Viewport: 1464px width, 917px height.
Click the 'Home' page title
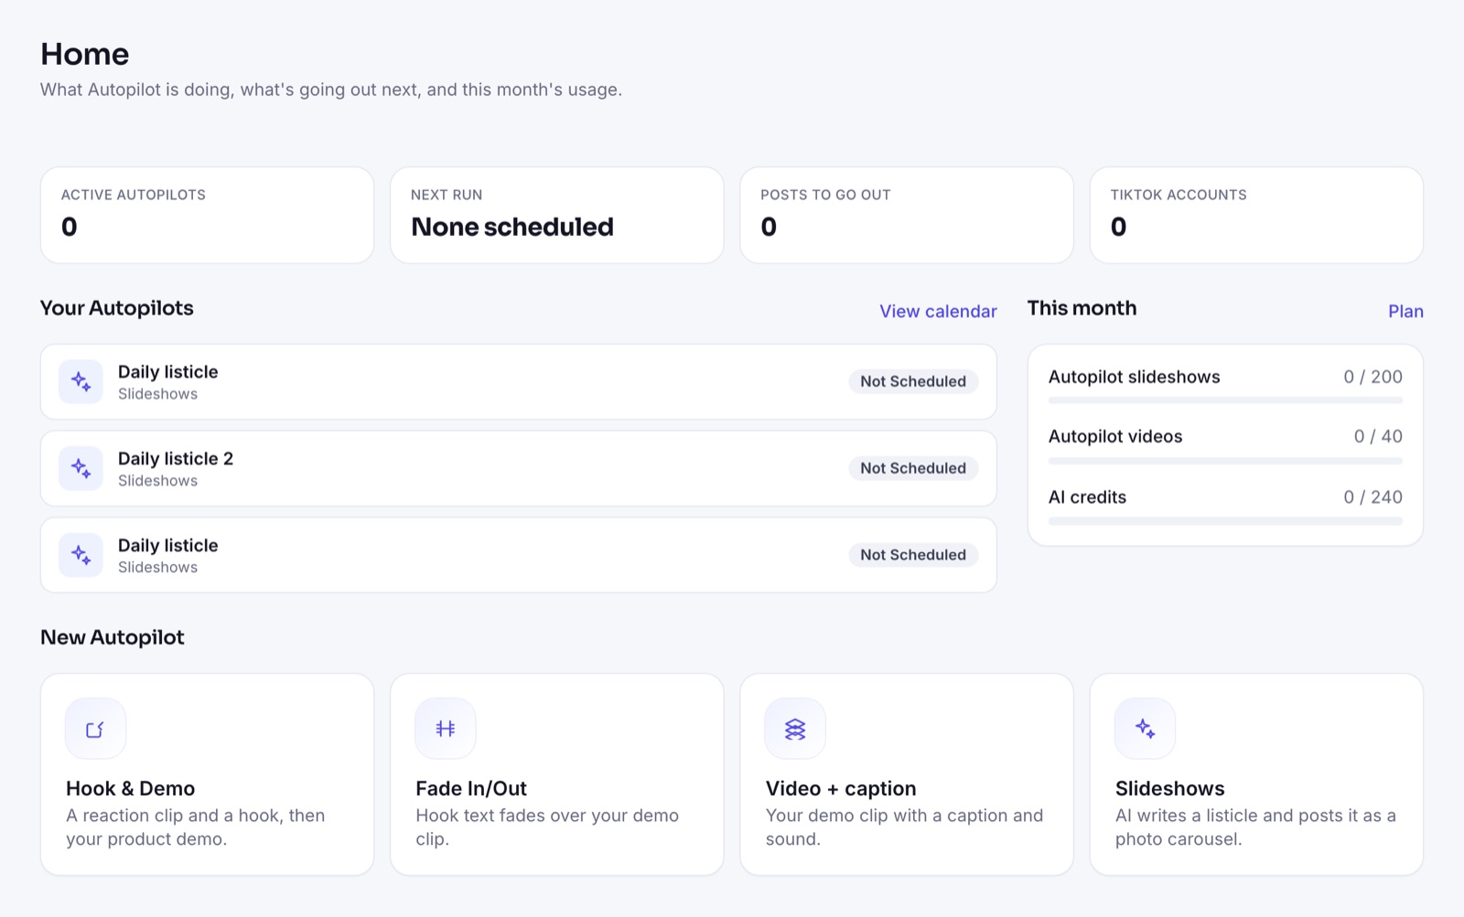click(85, 54)
